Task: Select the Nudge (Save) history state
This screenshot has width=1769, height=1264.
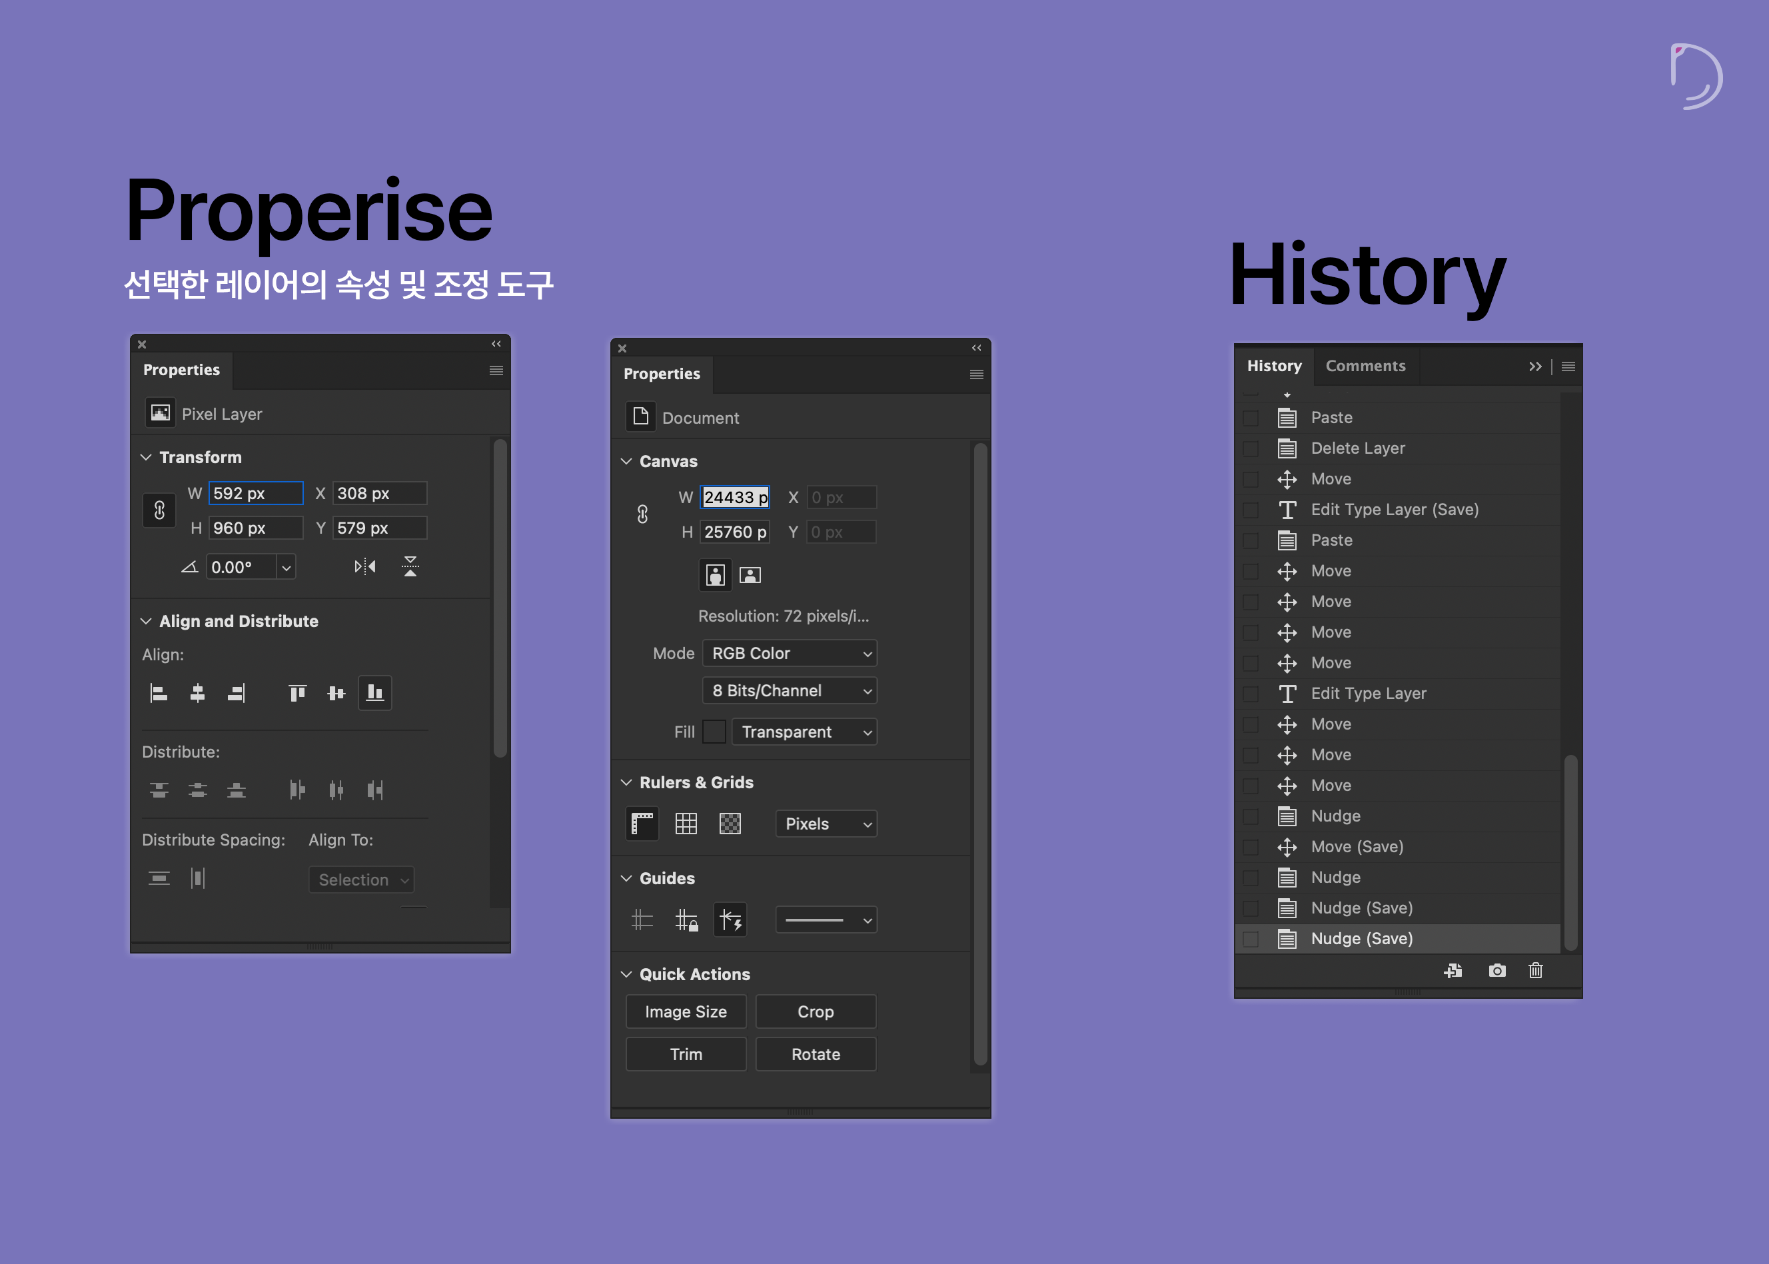Action: (1361, 939)
